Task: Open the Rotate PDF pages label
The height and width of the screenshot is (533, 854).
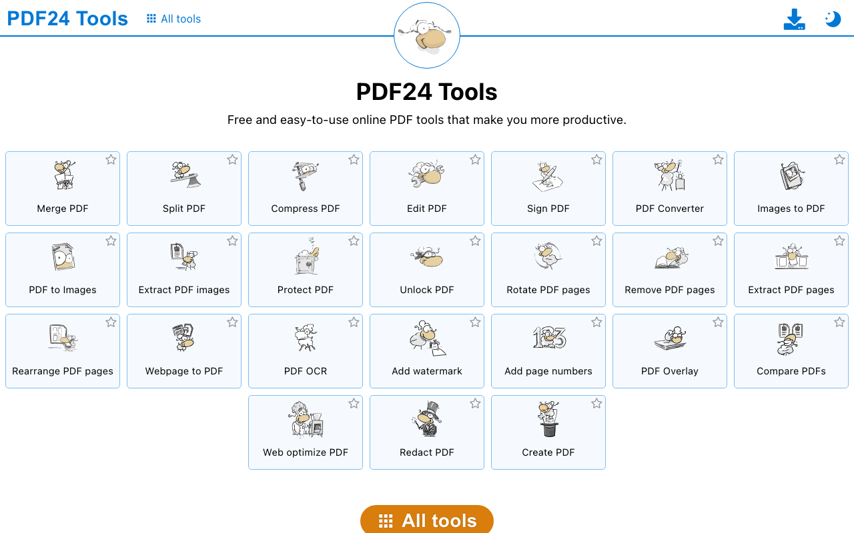Action: point(548,290)
